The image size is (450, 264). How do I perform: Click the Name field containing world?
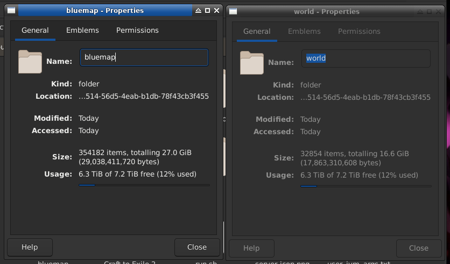(366, 58)
